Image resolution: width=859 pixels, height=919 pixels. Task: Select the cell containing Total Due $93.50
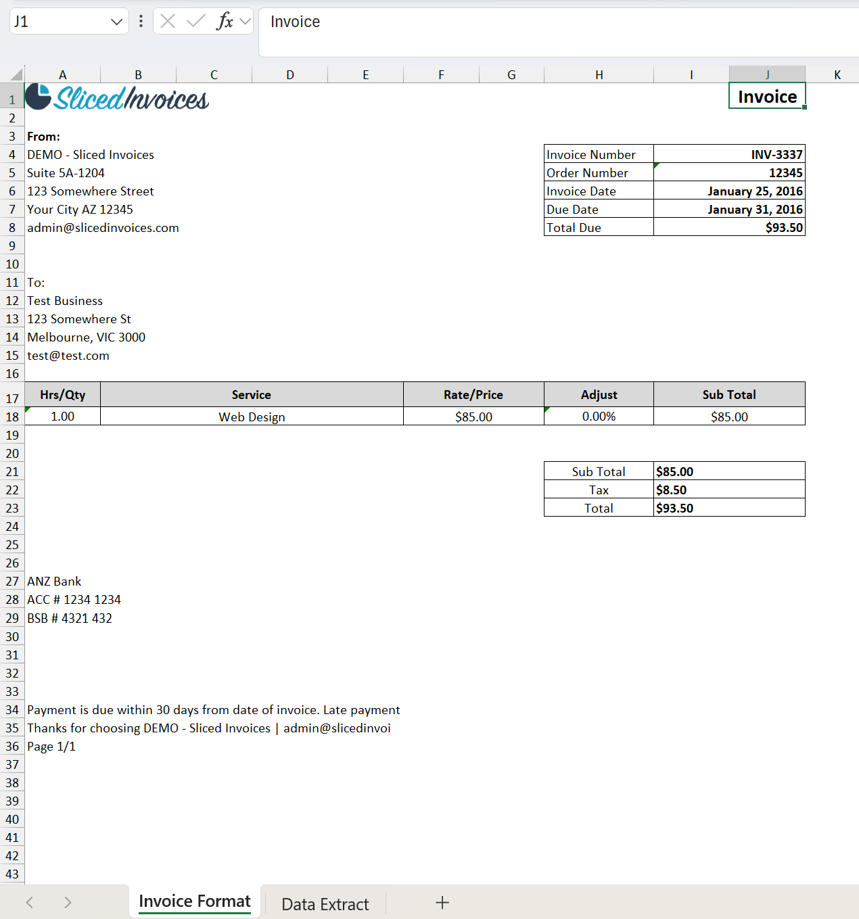(729, 227)
